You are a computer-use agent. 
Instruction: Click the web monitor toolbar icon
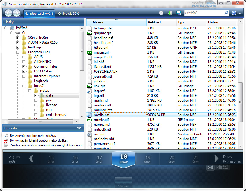(x=178, y=13)
